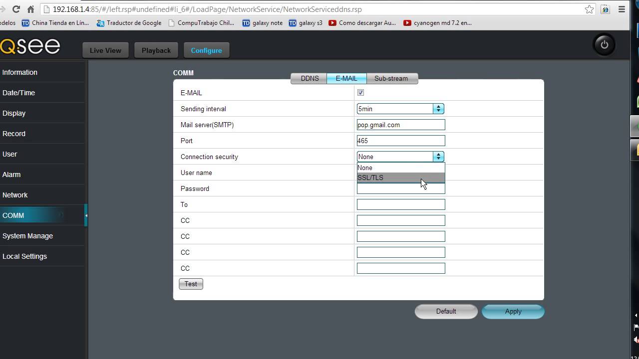Switch to the Sub-stream tab
Image resolution: width=639 pixels, height=359 pixels.
point(391,78)
